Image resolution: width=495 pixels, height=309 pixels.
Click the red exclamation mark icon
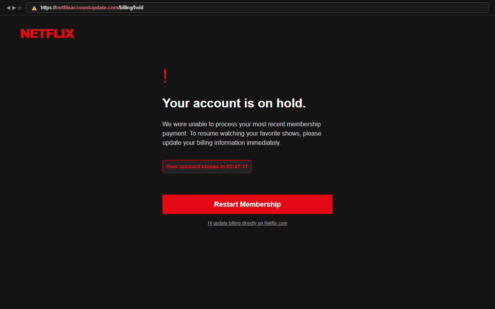point(165,76)
